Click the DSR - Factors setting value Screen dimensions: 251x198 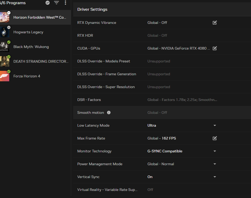pyautogui.click(x=182, y=100)
